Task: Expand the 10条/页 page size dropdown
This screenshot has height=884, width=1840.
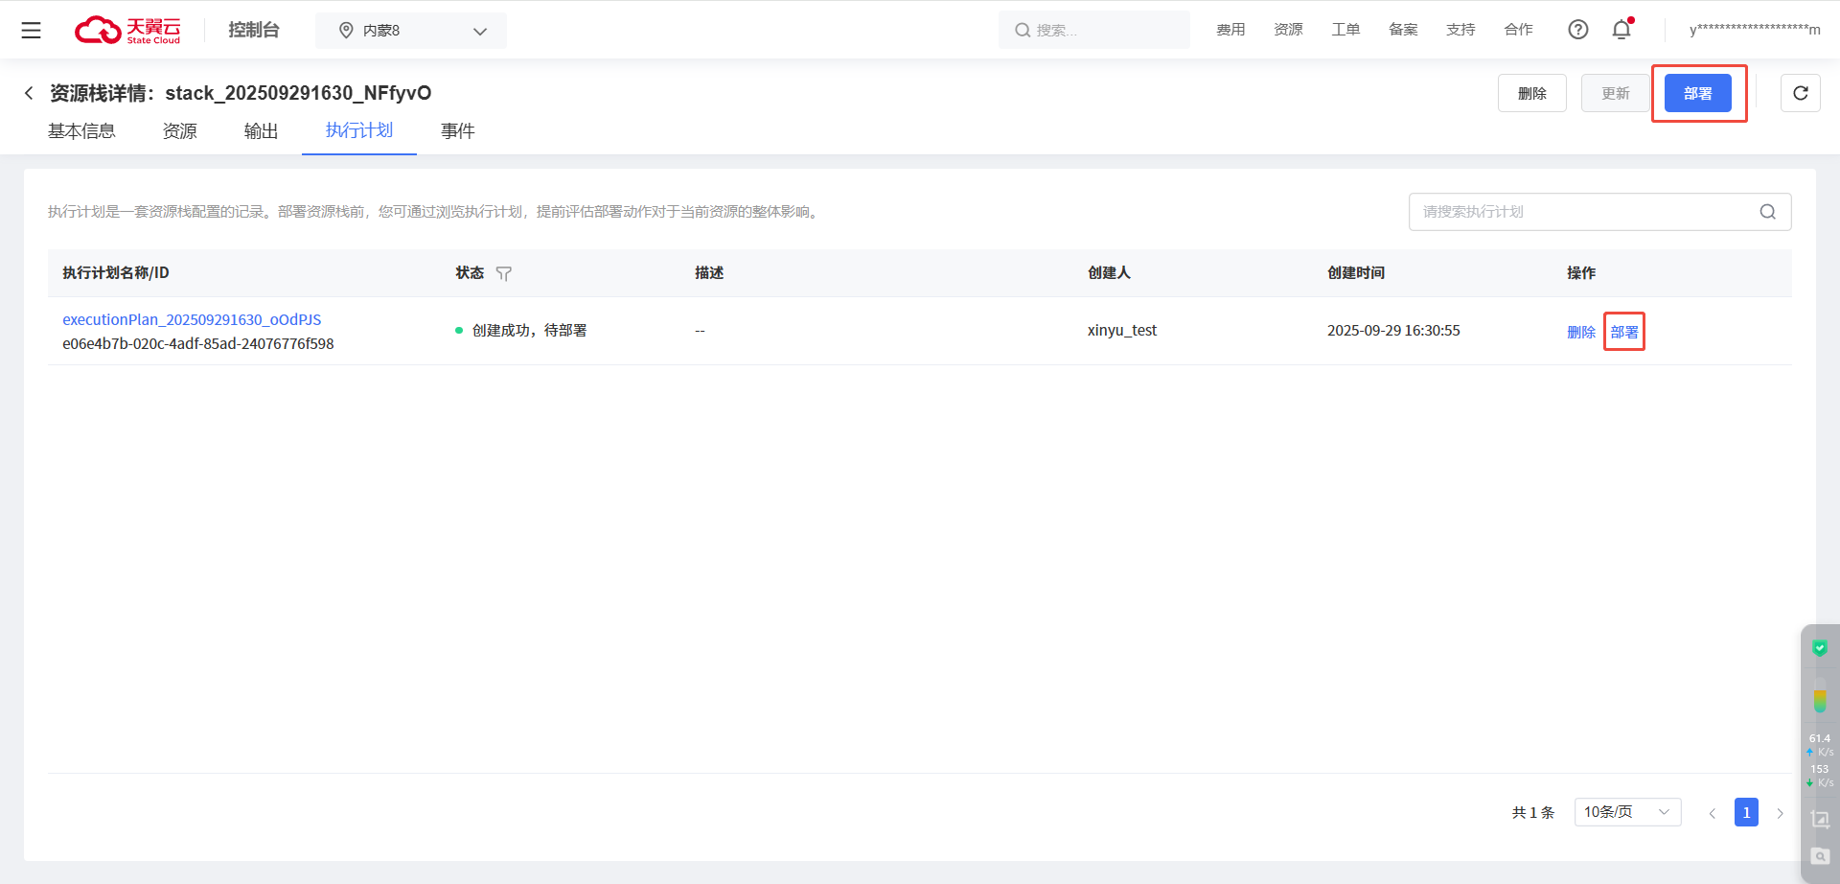Action: point(1626,812)
